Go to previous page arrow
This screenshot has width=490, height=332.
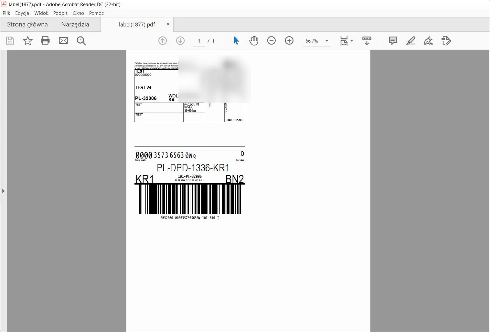pyautogui.click(x=163, y=41)
